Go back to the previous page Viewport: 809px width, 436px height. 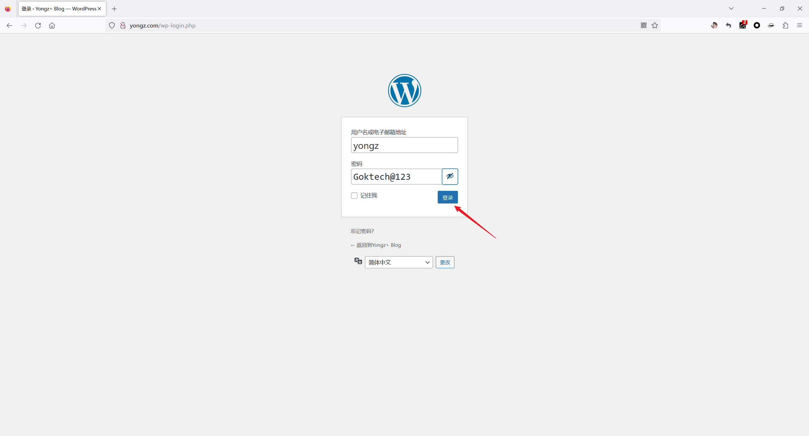pos(9,26)
